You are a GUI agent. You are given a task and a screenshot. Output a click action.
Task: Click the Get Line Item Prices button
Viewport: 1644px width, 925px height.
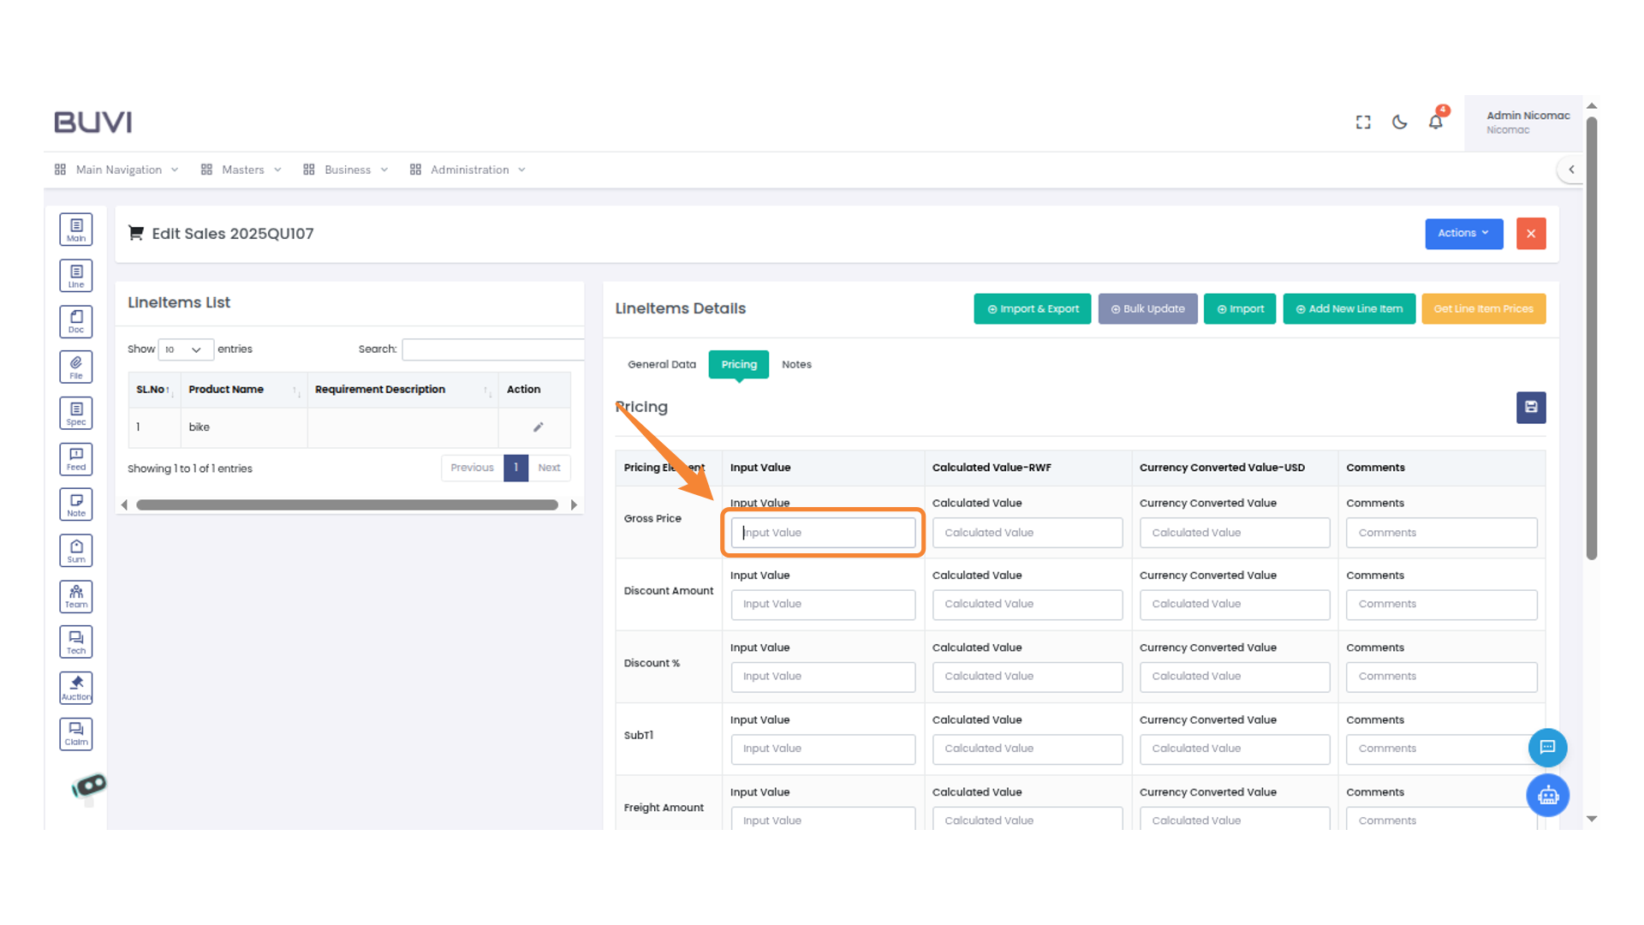[x=1483, y=308]
